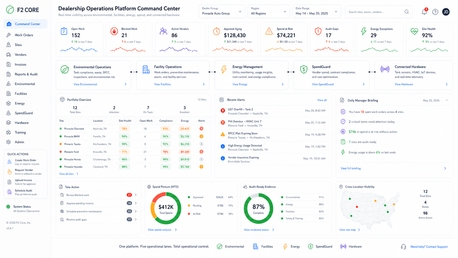Click the Spend at Risk warning triangle icon
Screen dimensions: 458x258
[269, 31]
